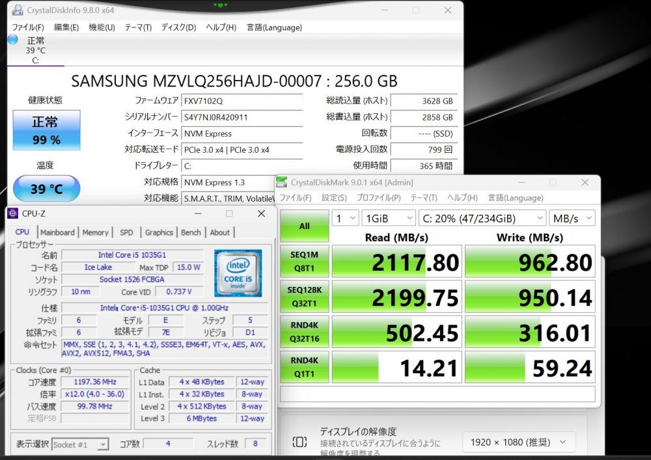Switch to the Mainboard tab in CPU-Z
The image size is (651, 460).
tap(57, 232)
